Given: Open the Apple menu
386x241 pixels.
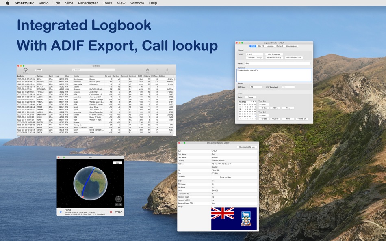Looking at the screenshot, I should coord(7,3).
